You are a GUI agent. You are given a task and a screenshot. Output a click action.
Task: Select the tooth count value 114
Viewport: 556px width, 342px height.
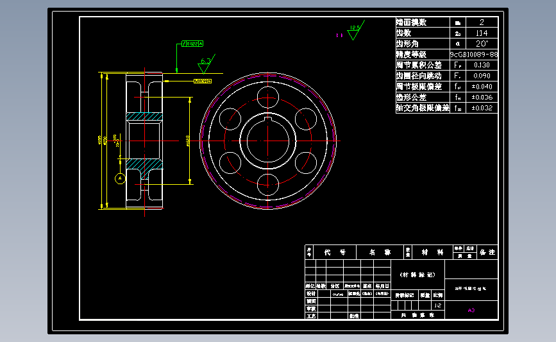pos(482,33)
